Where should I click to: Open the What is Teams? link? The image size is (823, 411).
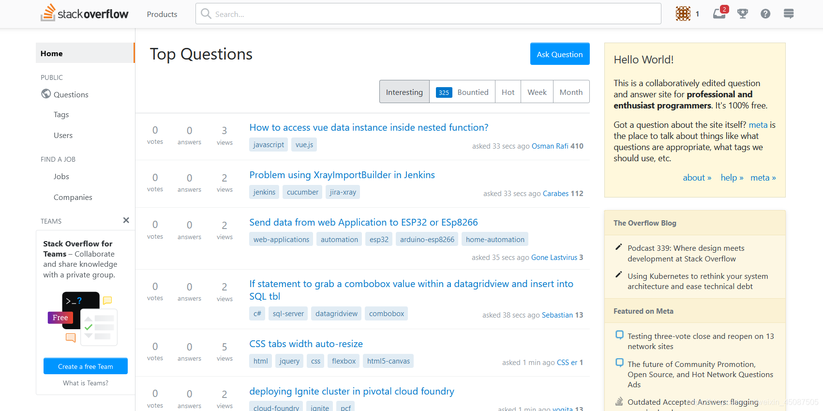coord(86,383)
